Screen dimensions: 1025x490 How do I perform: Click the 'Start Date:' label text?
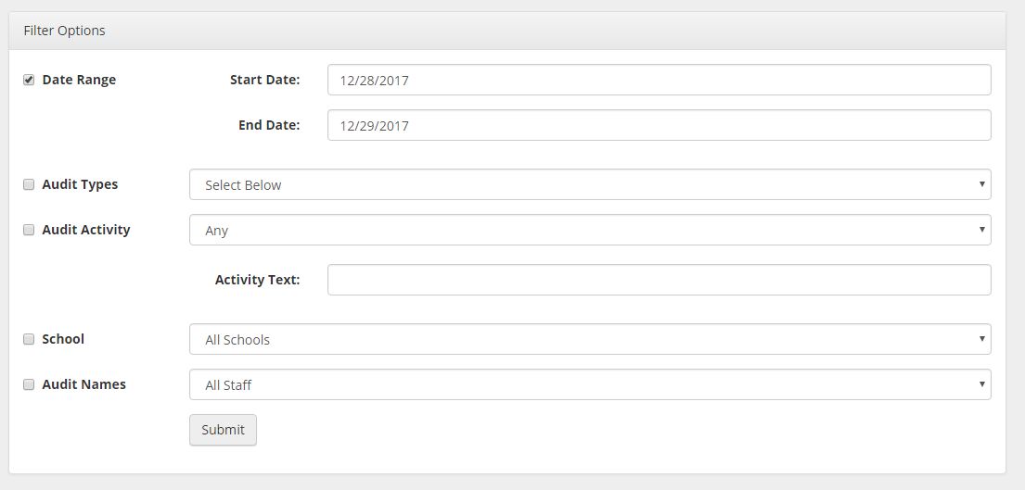[264, 80]
